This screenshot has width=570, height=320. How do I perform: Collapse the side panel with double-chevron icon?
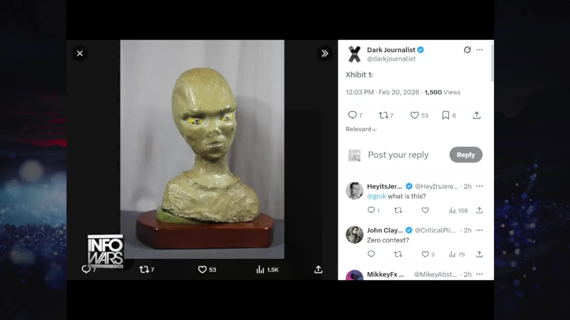point(325,53)
